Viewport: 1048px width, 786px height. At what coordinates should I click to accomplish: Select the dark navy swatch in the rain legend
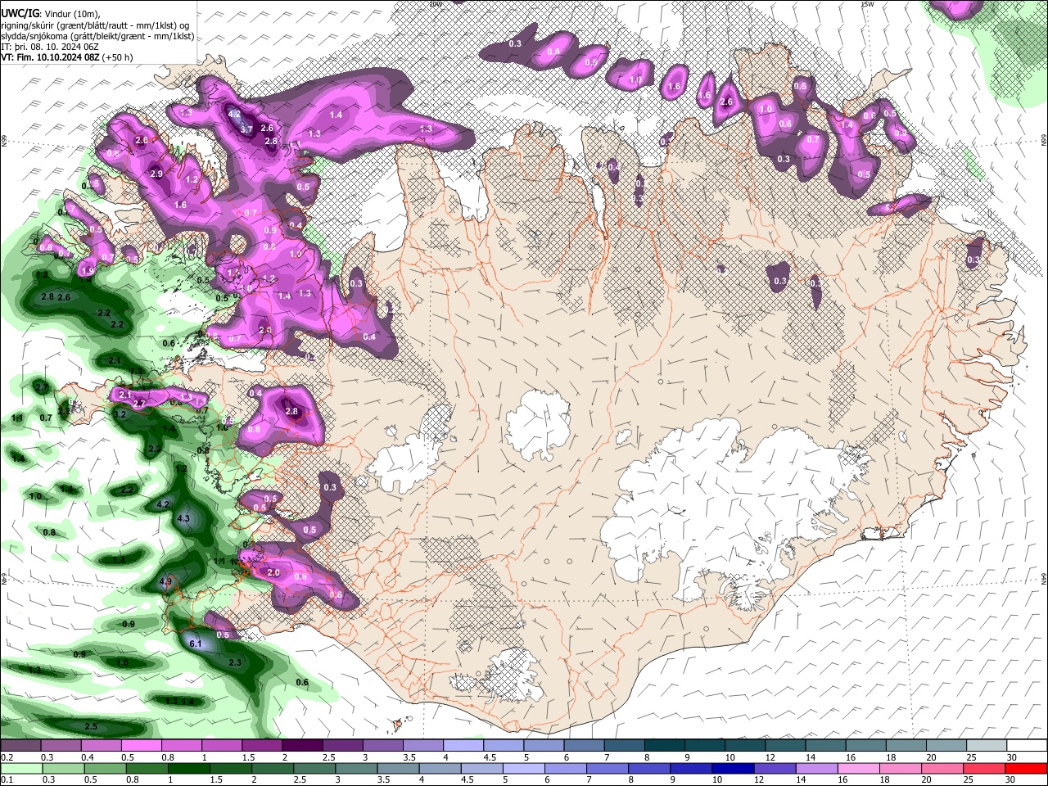point(732,768)
